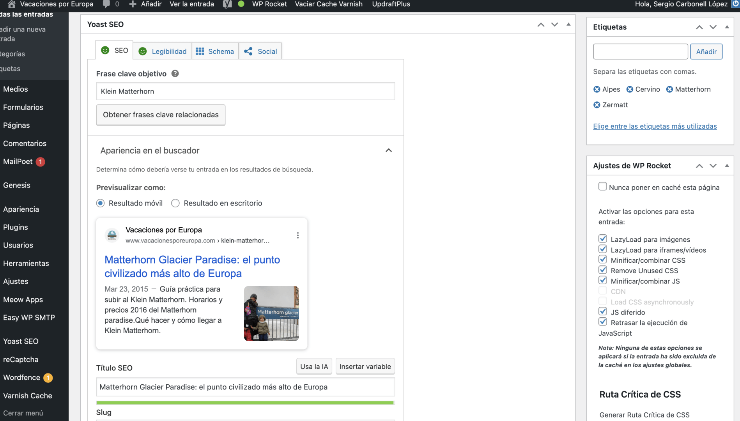Click Cerrar menú in the sidebar
The image size is (740, 421).
(x=23, y=413)
